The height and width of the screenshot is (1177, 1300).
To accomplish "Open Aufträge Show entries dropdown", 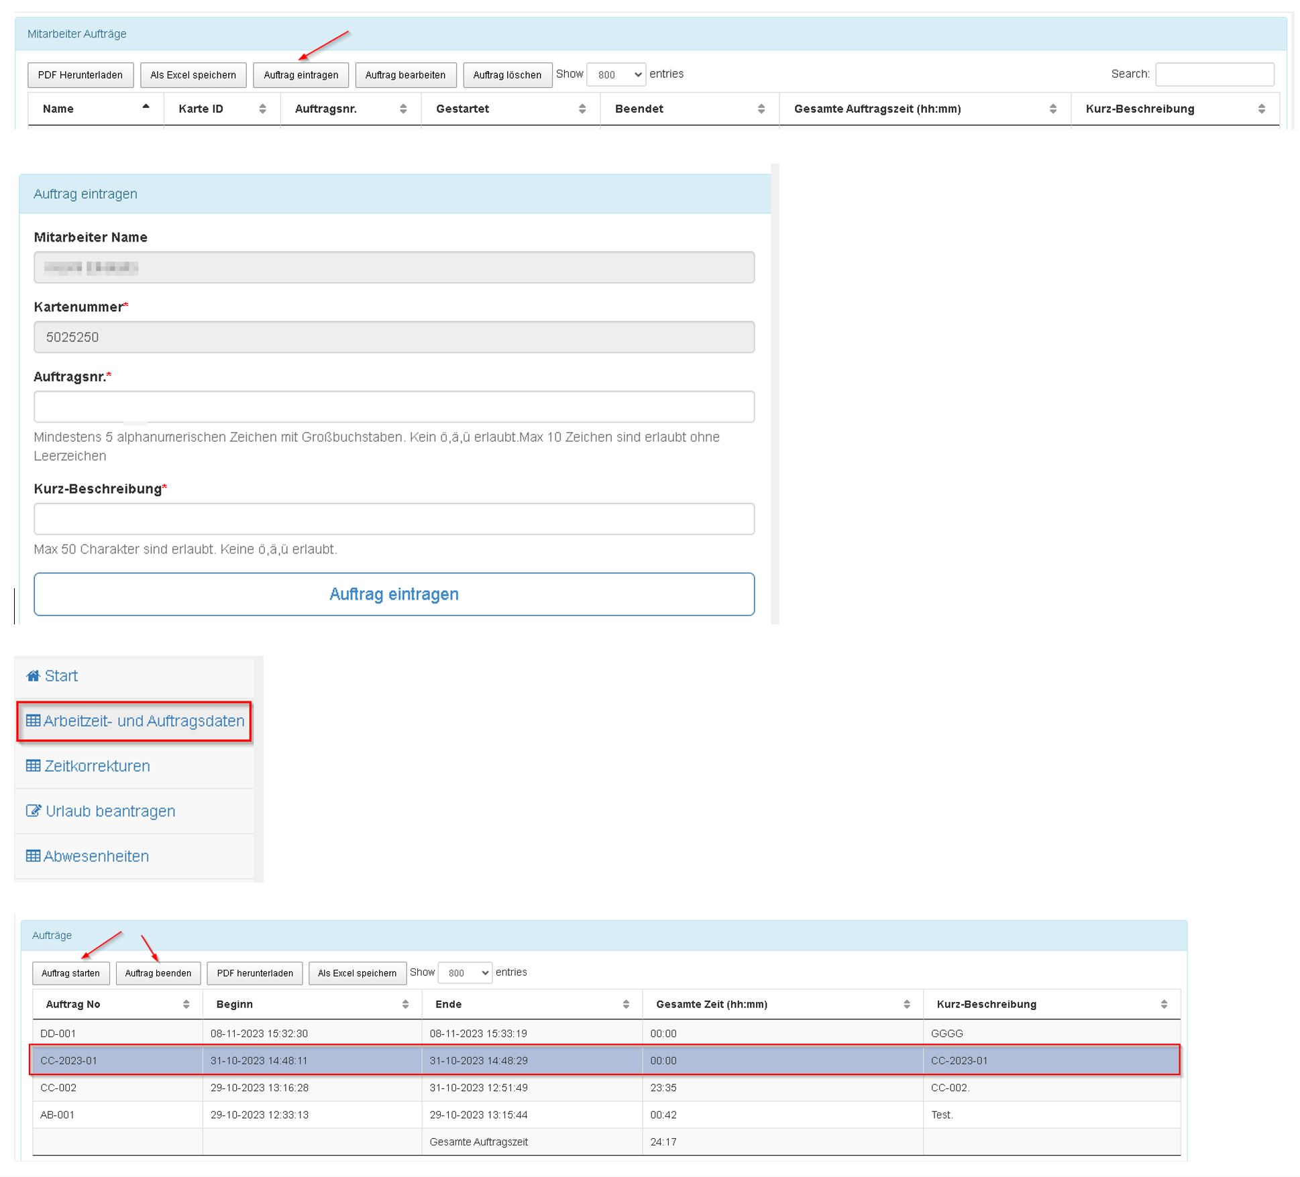I will (465, 972).
